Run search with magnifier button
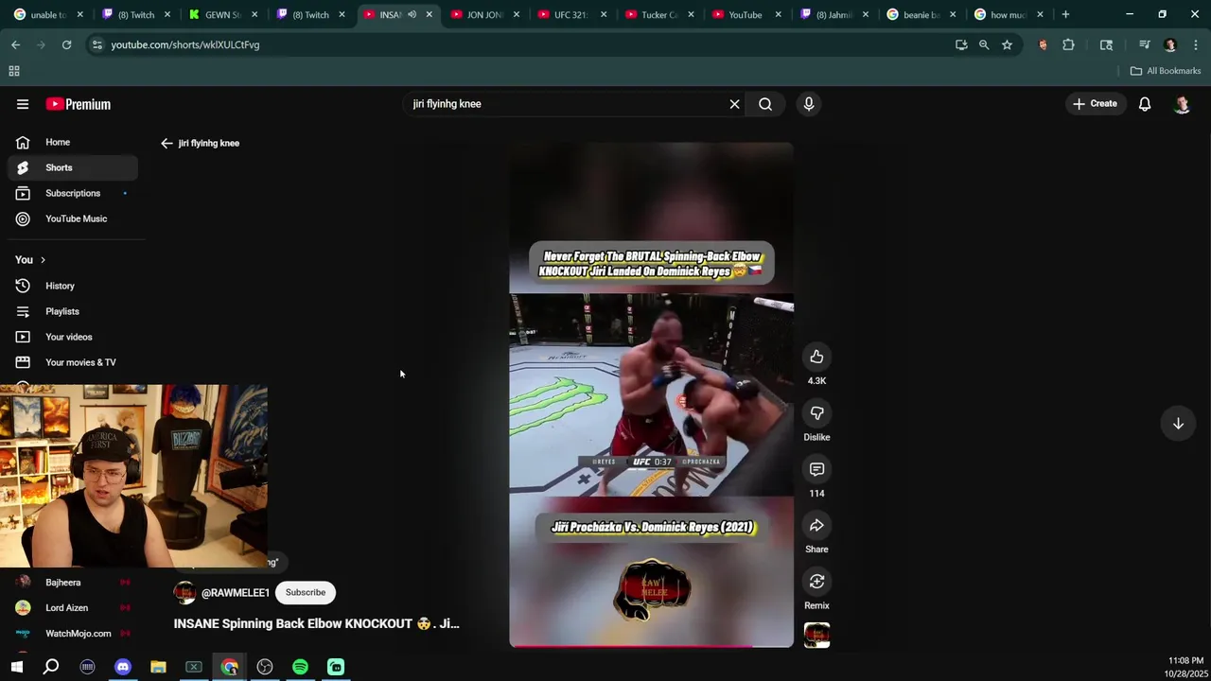Viewport: 1211px width, 681px height. [x=765, y=104]
